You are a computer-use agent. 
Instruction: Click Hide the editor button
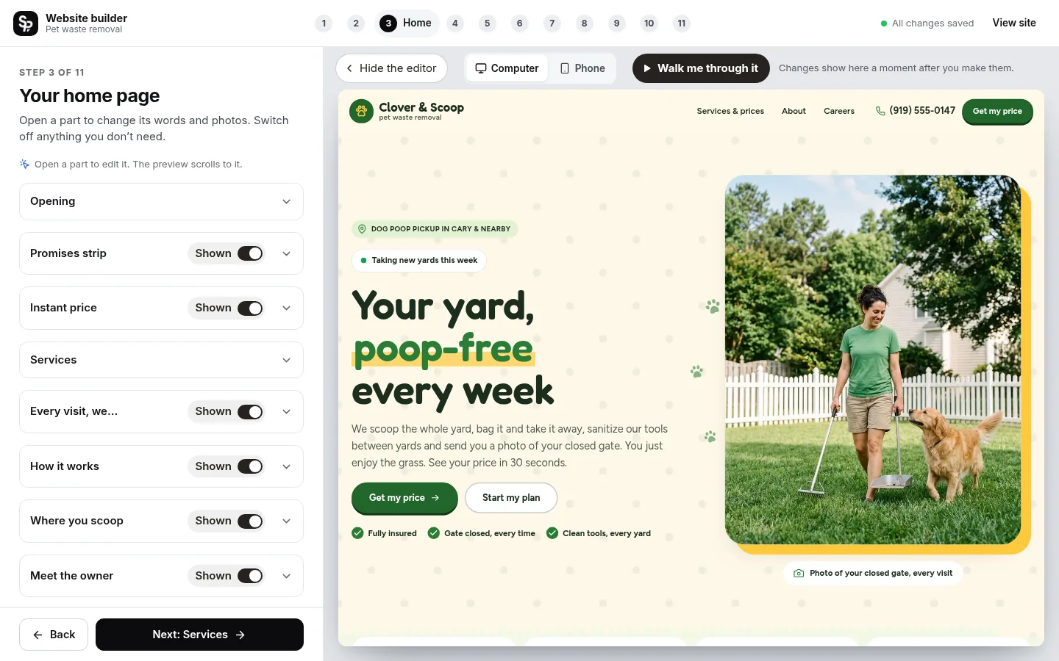[391, 68]
